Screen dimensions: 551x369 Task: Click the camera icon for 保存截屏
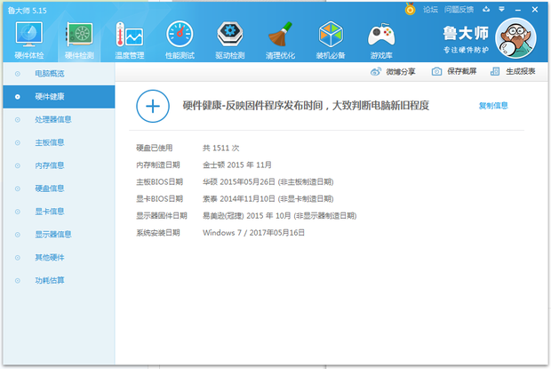[436, 72]
